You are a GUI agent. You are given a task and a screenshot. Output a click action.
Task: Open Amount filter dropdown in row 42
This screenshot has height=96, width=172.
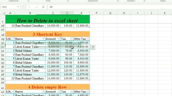59,92
